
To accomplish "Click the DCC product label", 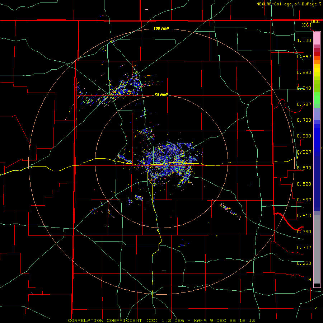I will 315,22.
